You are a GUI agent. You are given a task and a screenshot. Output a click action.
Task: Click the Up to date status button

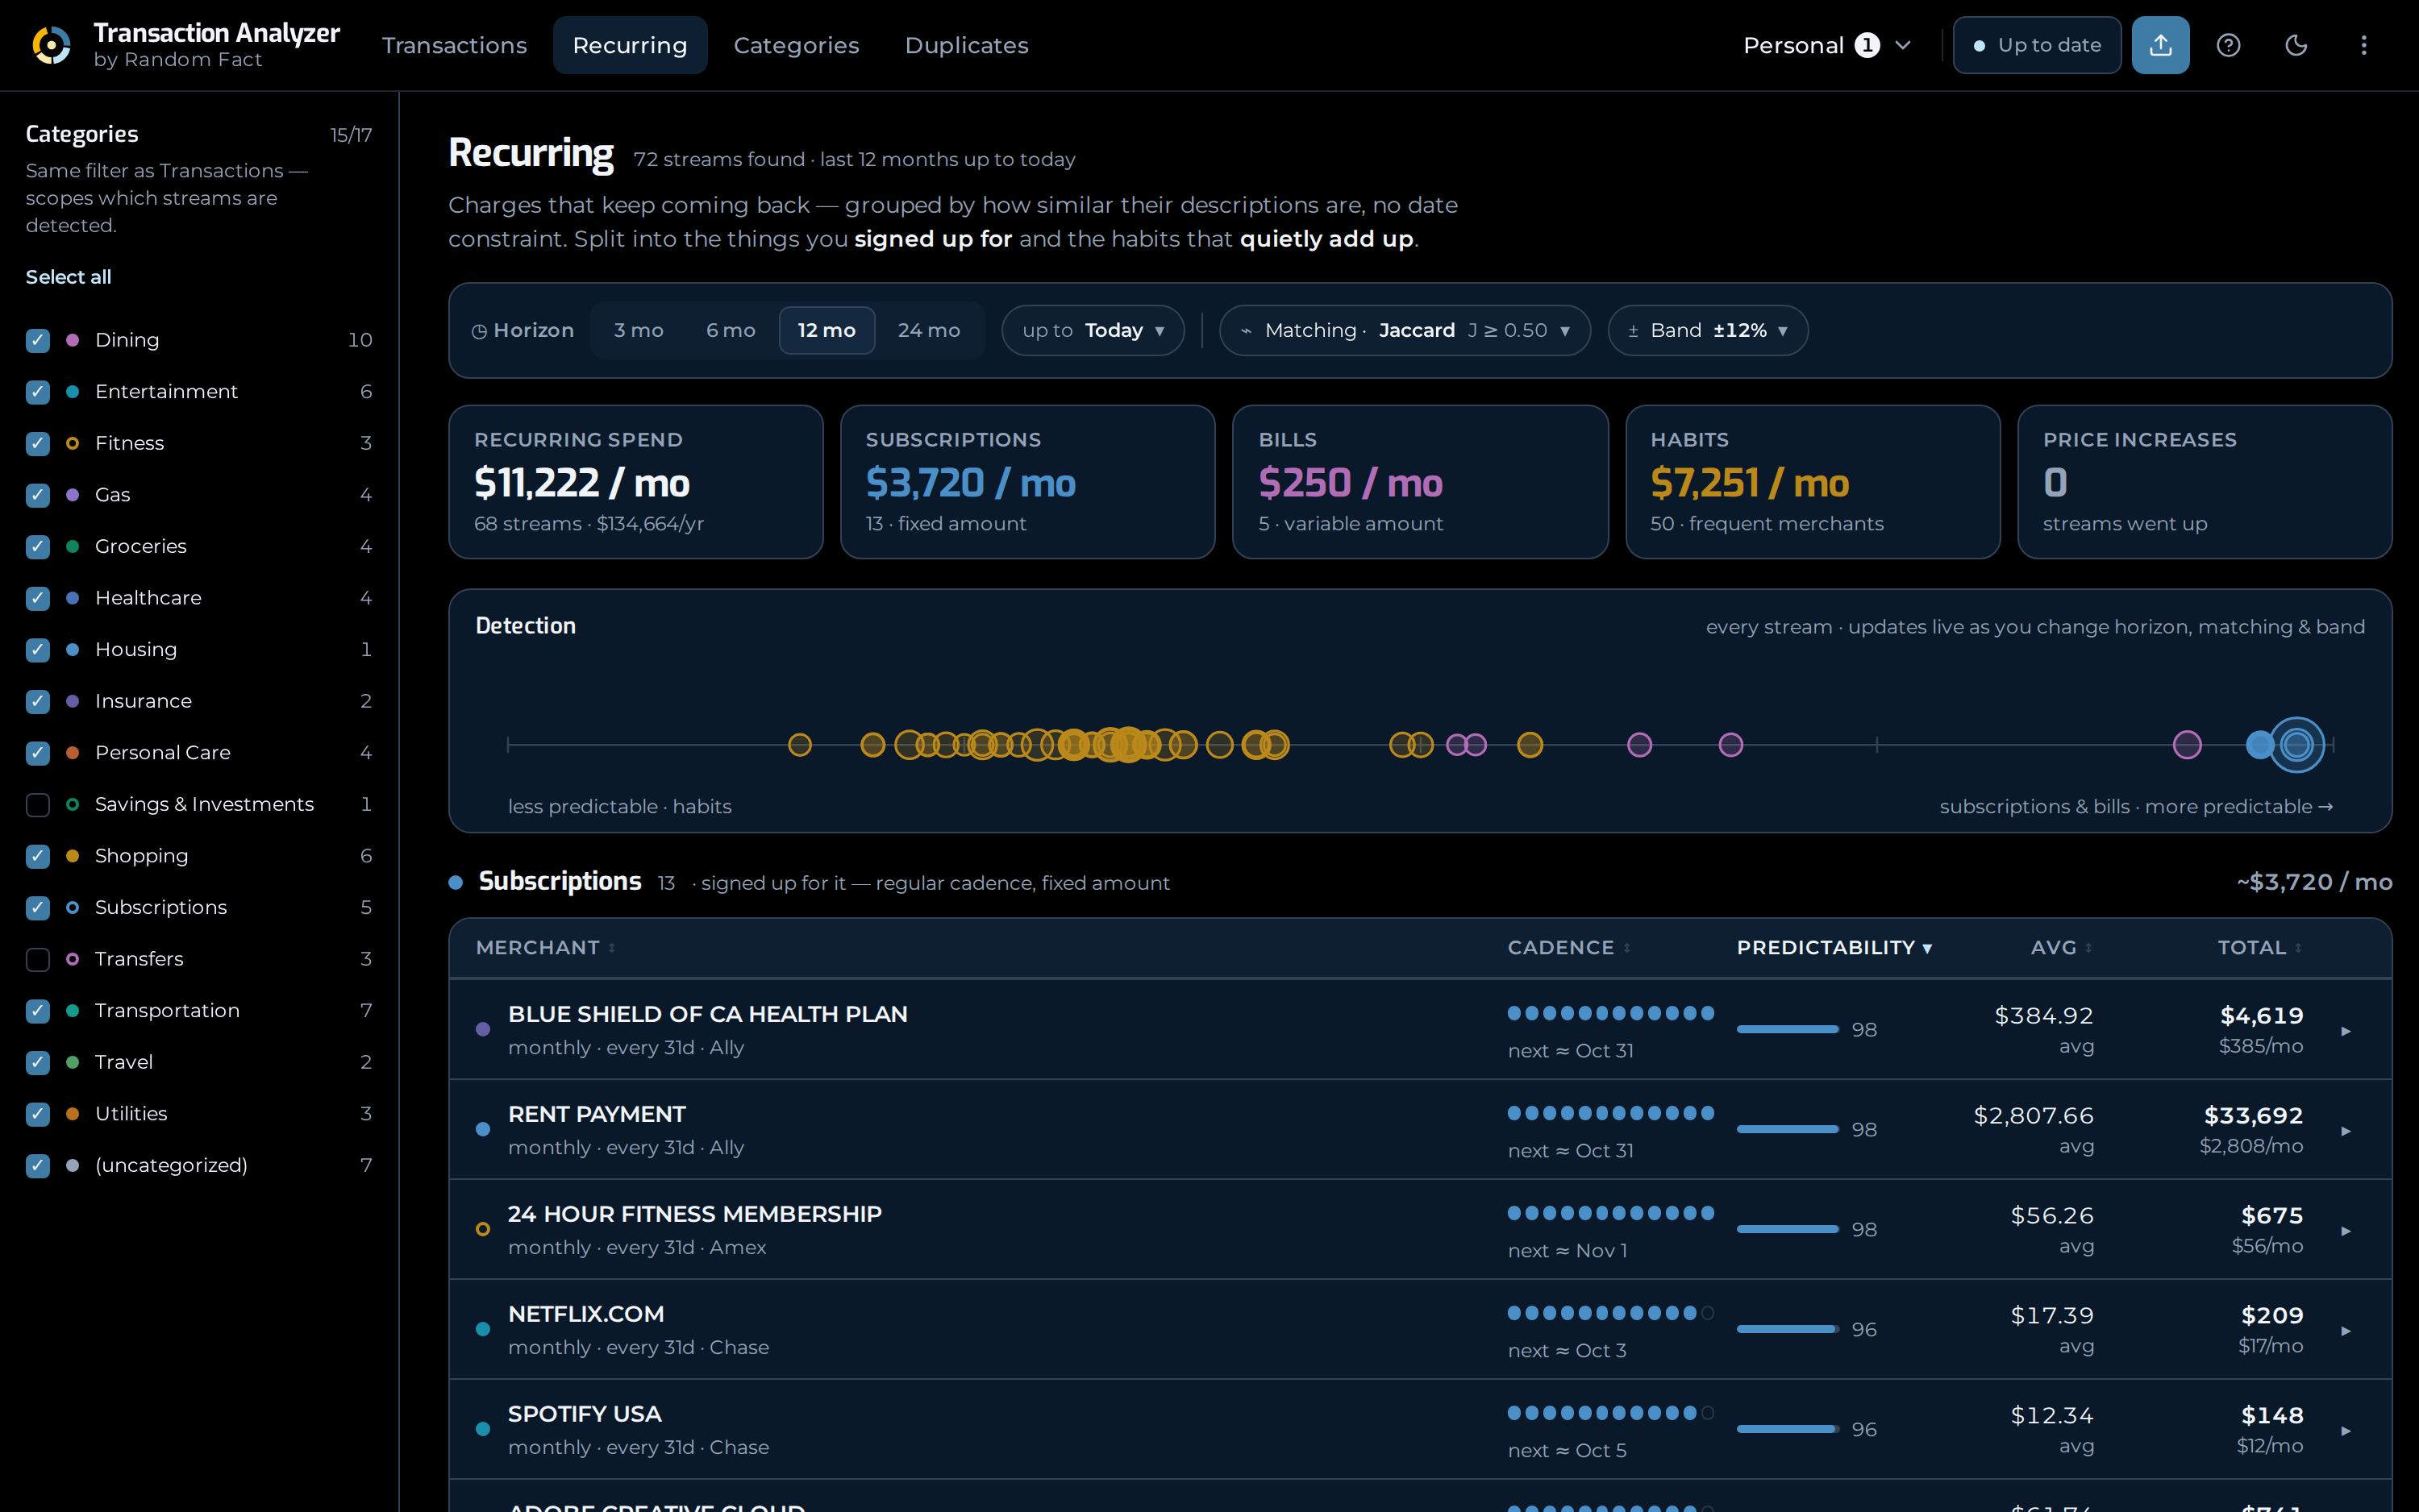(x=2037, y=45)
